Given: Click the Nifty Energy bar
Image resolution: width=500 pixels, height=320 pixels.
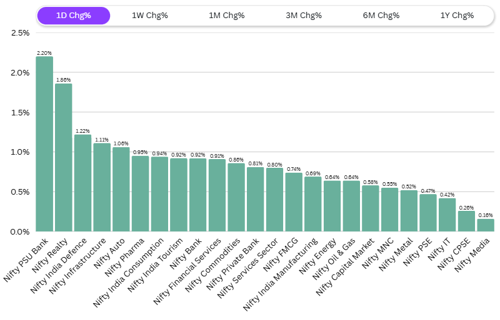Looking at the screenshot, I should click(332, 206).
